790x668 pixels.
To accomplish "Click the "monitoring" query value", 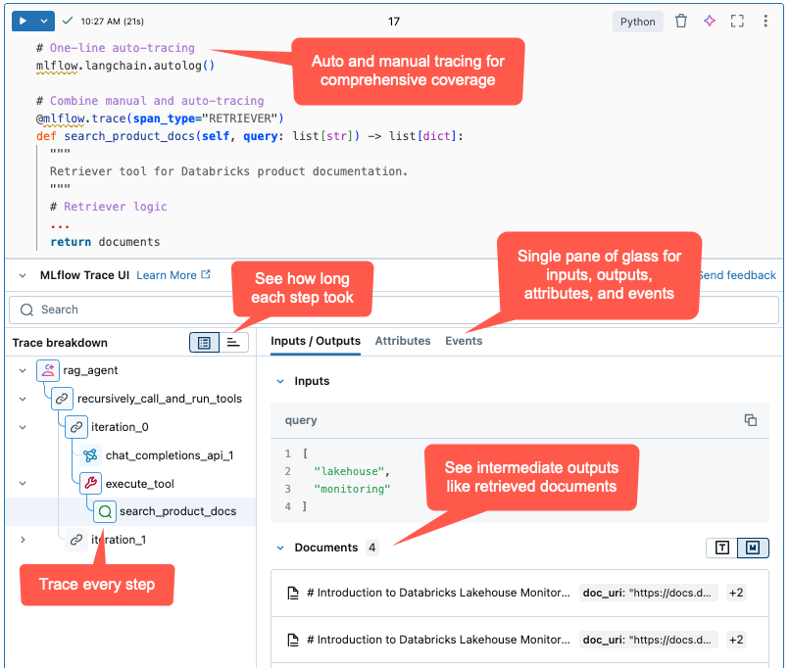I will (352, 490).
